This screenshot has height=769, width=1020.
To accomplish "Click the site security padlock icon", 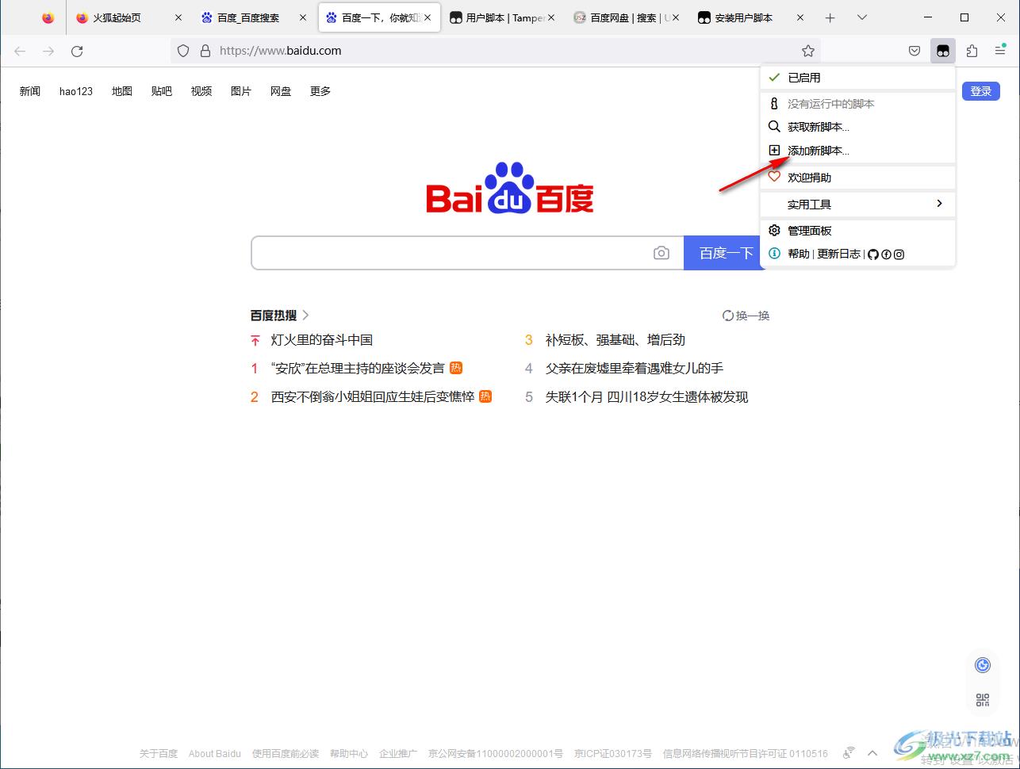I will tap(205, 51).
